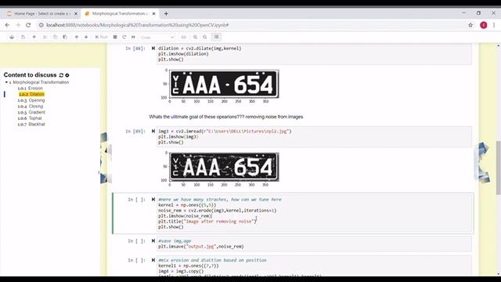Image resolution: width=501 pixels, height=282 pixels.
Task: Click the In [89] prompt label
Action: (x=135, y=132)
